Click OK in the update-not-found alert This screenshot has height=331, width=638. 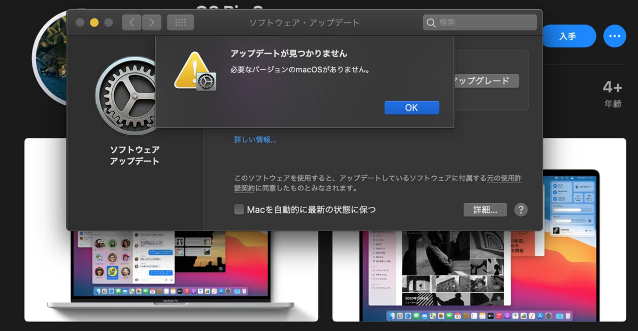pos(412,107)
